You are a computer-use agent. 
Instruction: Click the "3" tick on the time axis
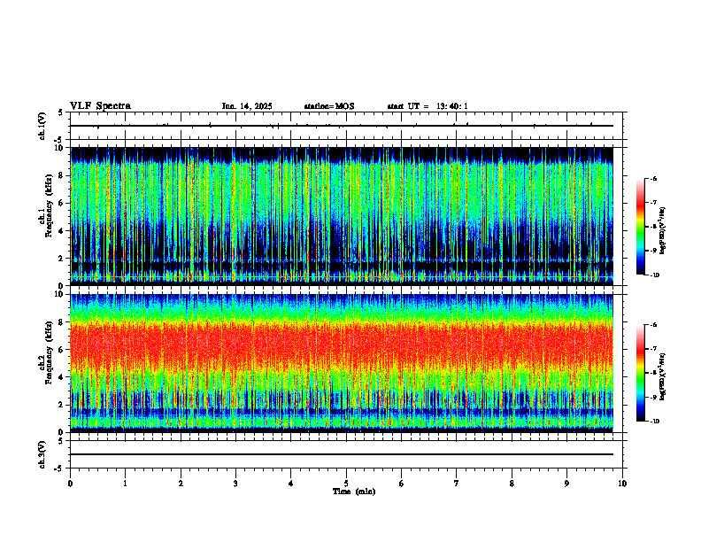point(235,484)
